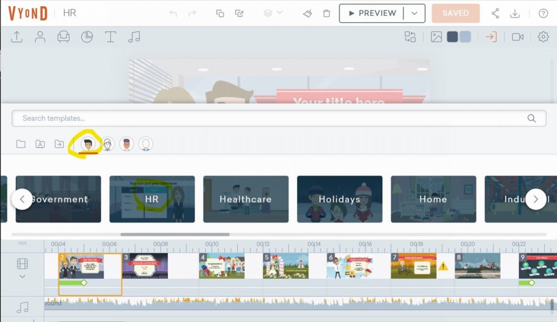This screenshot has width=557, height=322.
Task: Open the Government template category
Action: point(58,199)
